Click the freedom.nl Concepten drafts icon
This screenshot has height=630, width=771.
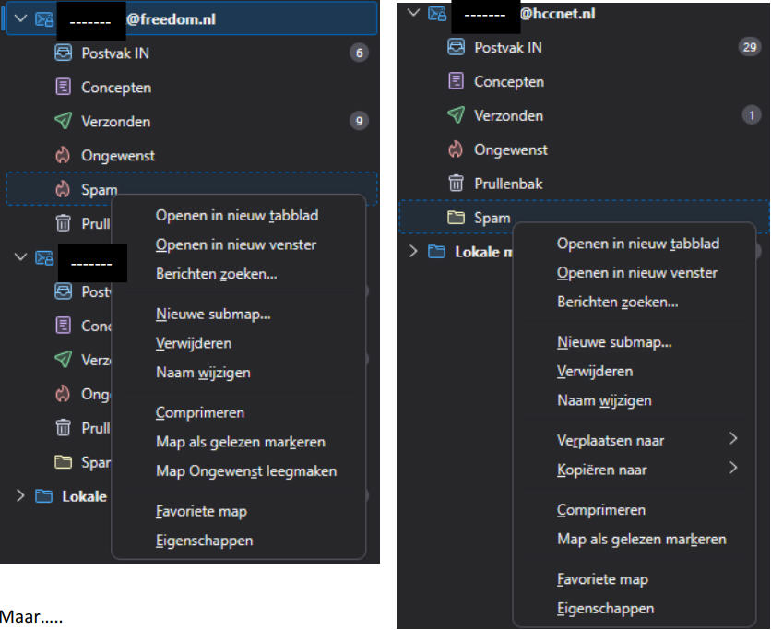(x=63, y=88)
